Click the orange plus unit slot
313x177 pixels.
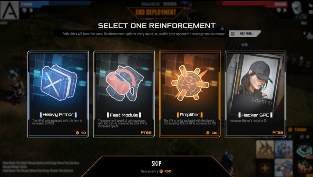coord(265,168)
